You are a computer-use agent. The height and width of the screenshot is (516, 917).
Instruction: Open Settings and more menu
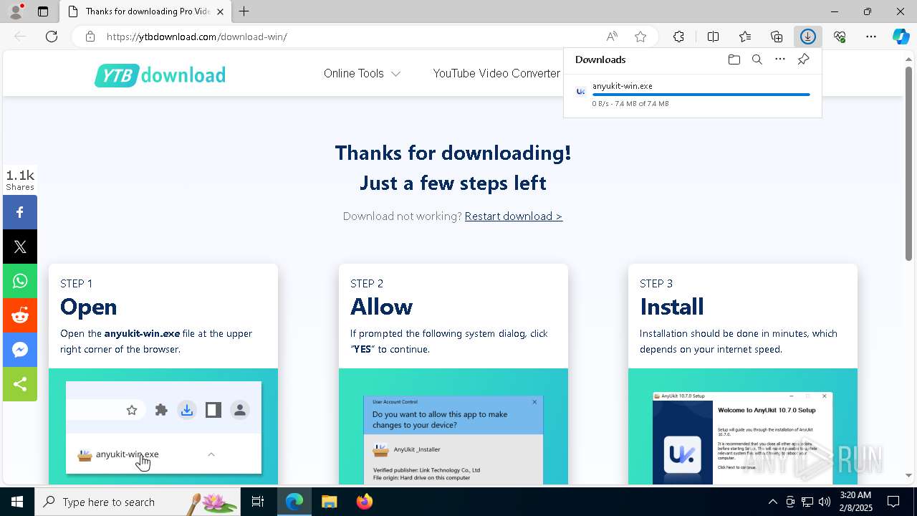pyautogui.click(x=871, y=37)
